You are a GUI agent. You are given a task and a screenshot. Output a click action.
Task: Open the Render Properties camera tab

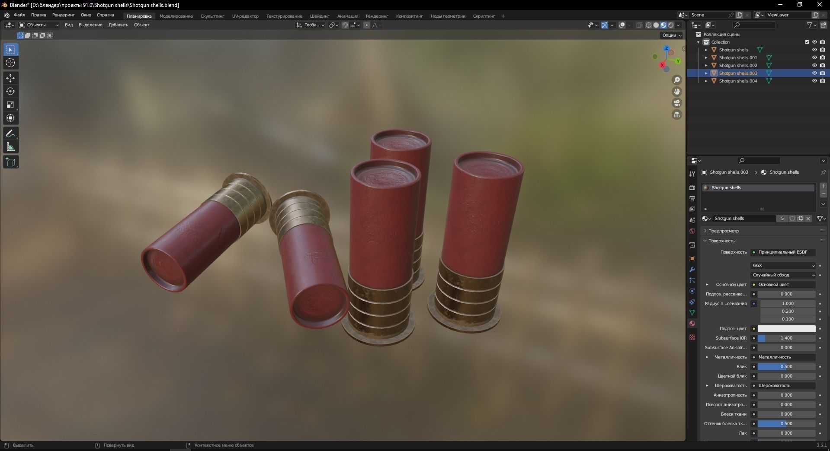692,188
